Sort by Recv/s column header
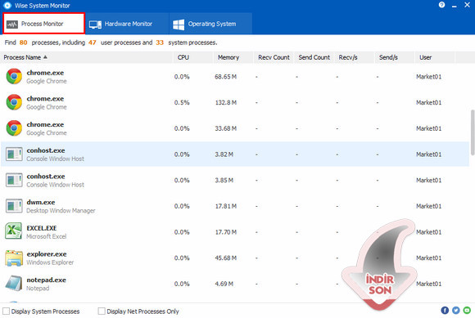 pos(354,57)
